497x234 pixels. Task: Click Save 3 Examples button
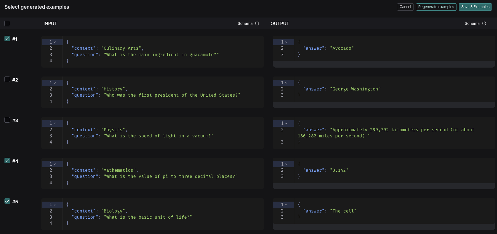coord(475,7)
